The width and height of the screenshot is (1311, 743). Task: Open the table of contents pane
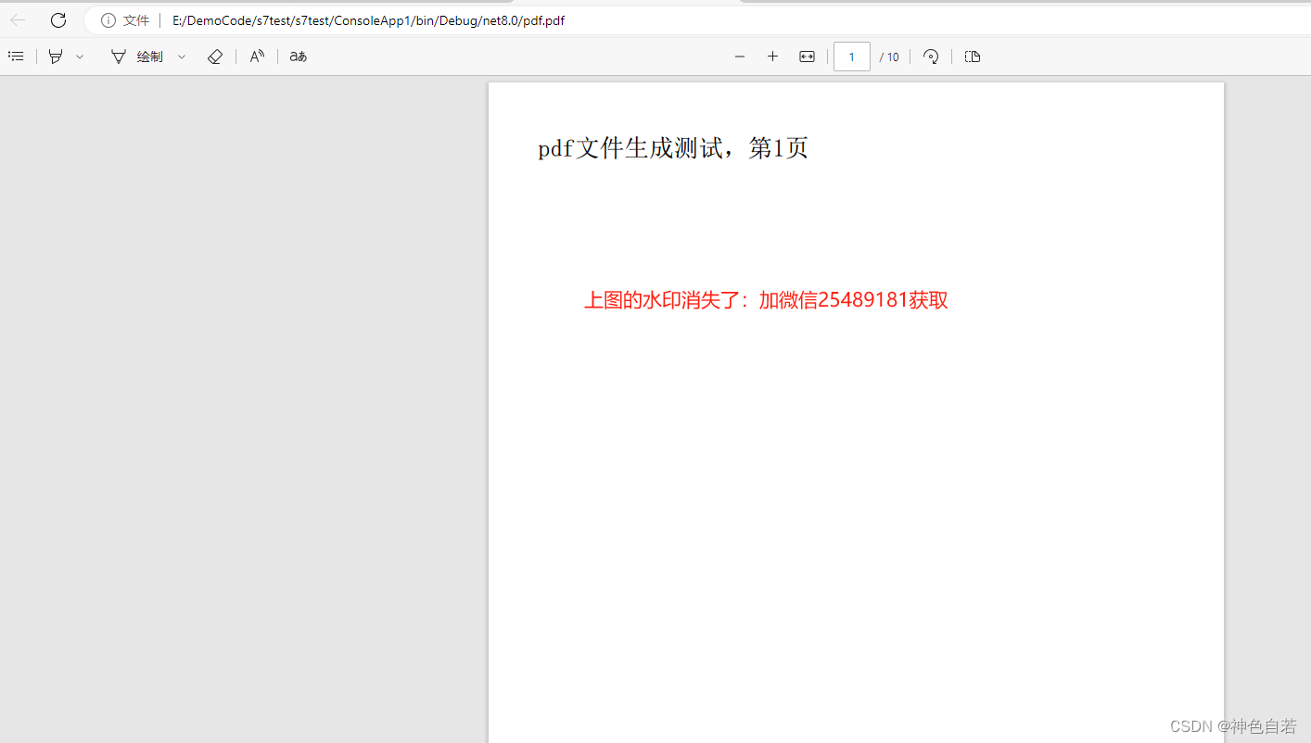[16, 57]
